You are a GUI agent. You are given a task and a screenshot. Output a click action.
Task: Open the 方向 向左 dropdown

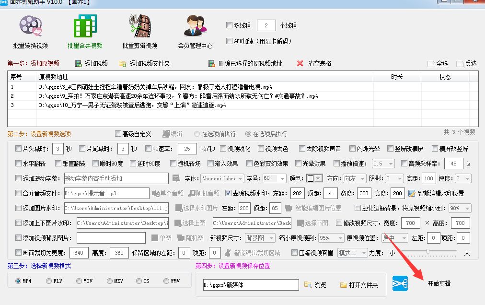pos(355,178)
